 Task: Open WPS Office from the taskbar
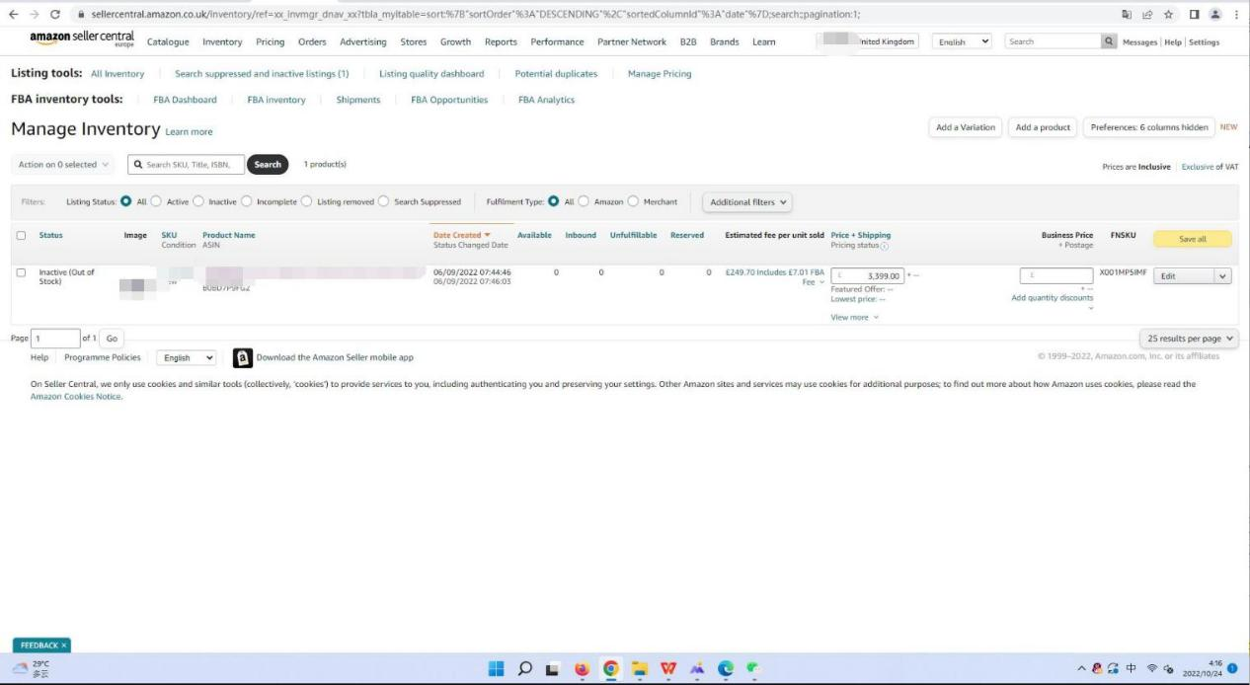point(668,668)
